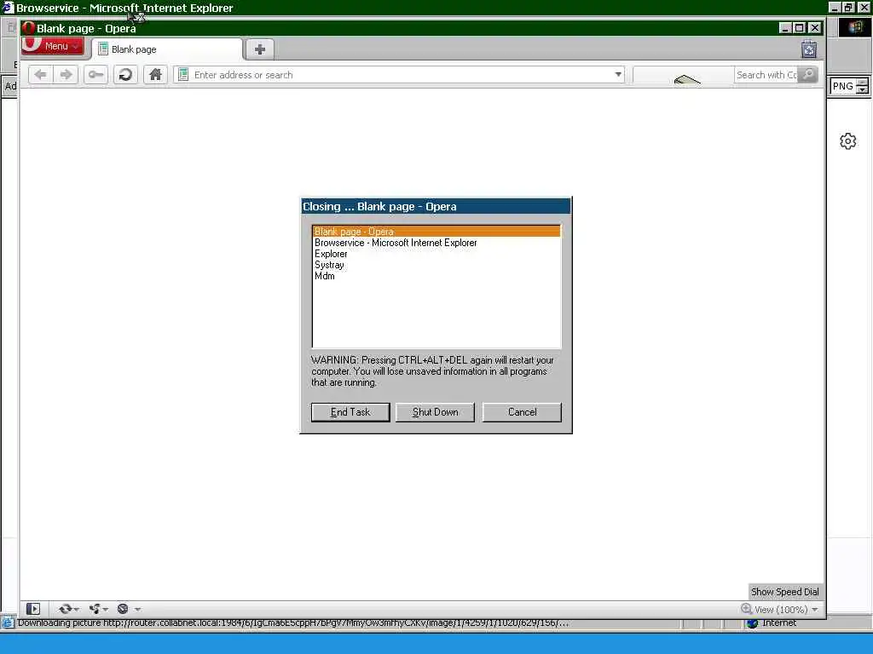Image resolution: width=873 pixels, height=654 pixels.
Task: Click the 'Downloading picture' status bar text
Action: click(293, 622)
